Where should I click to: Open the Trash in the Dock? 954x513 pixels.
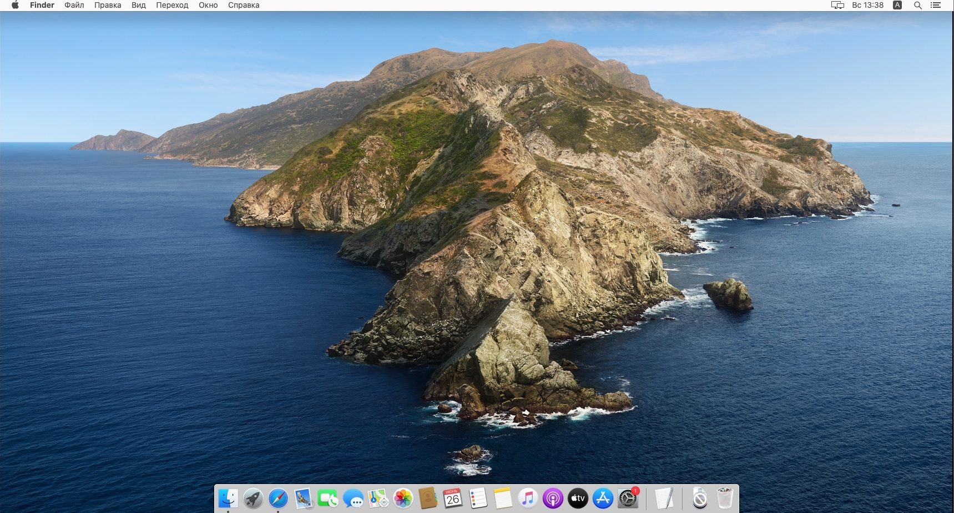(725, 499)
